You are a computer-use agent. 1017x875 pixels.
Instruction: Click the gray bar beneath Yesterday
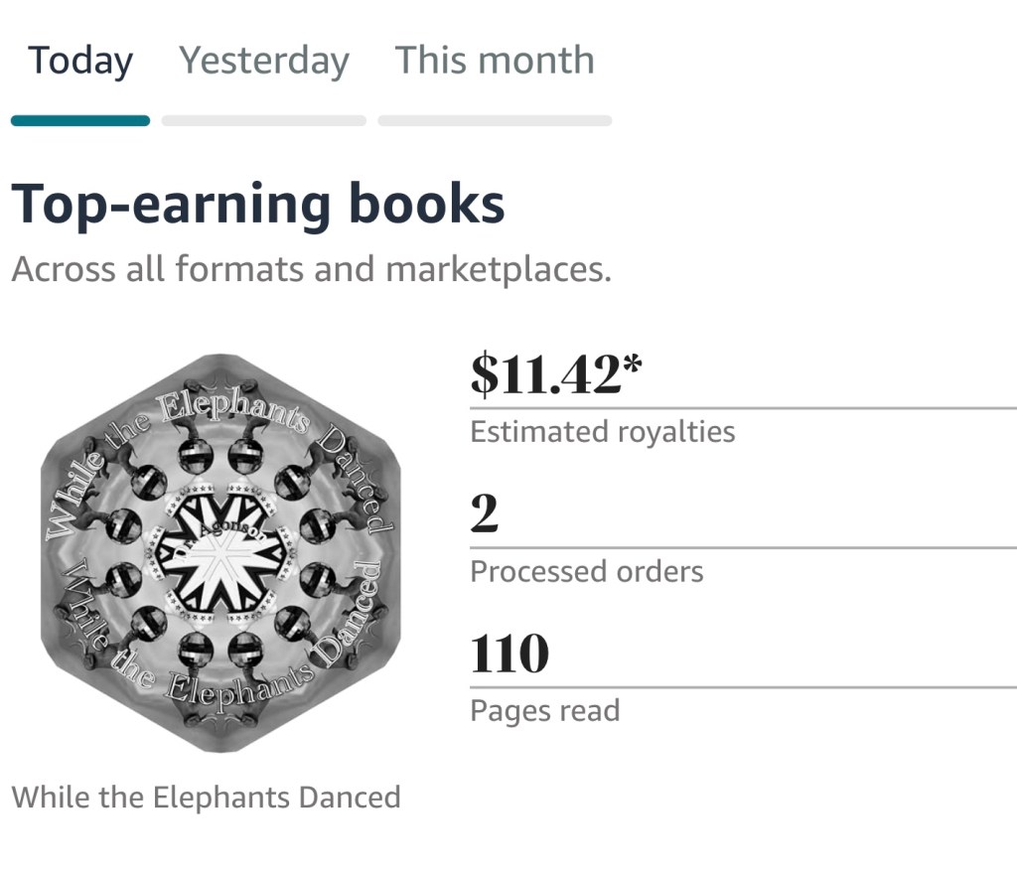point(264,121)
